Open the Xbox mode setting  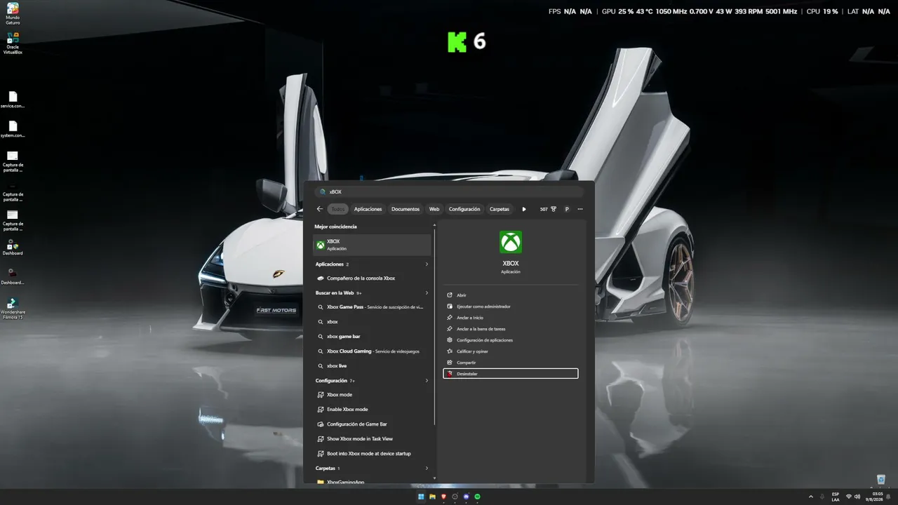tap(372, 395)
